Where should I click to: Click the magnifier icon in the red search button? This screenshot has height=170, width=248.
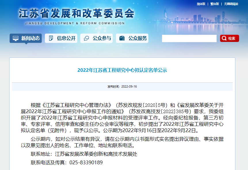click(x=224, y=38)
